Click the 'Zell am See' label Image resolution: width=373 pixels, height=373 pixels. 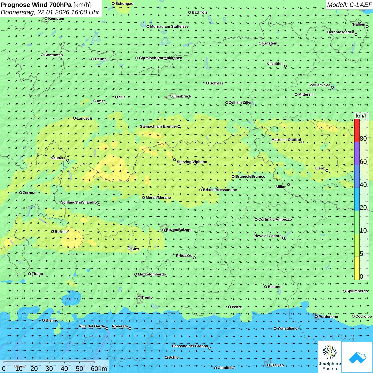coord(320,85)
